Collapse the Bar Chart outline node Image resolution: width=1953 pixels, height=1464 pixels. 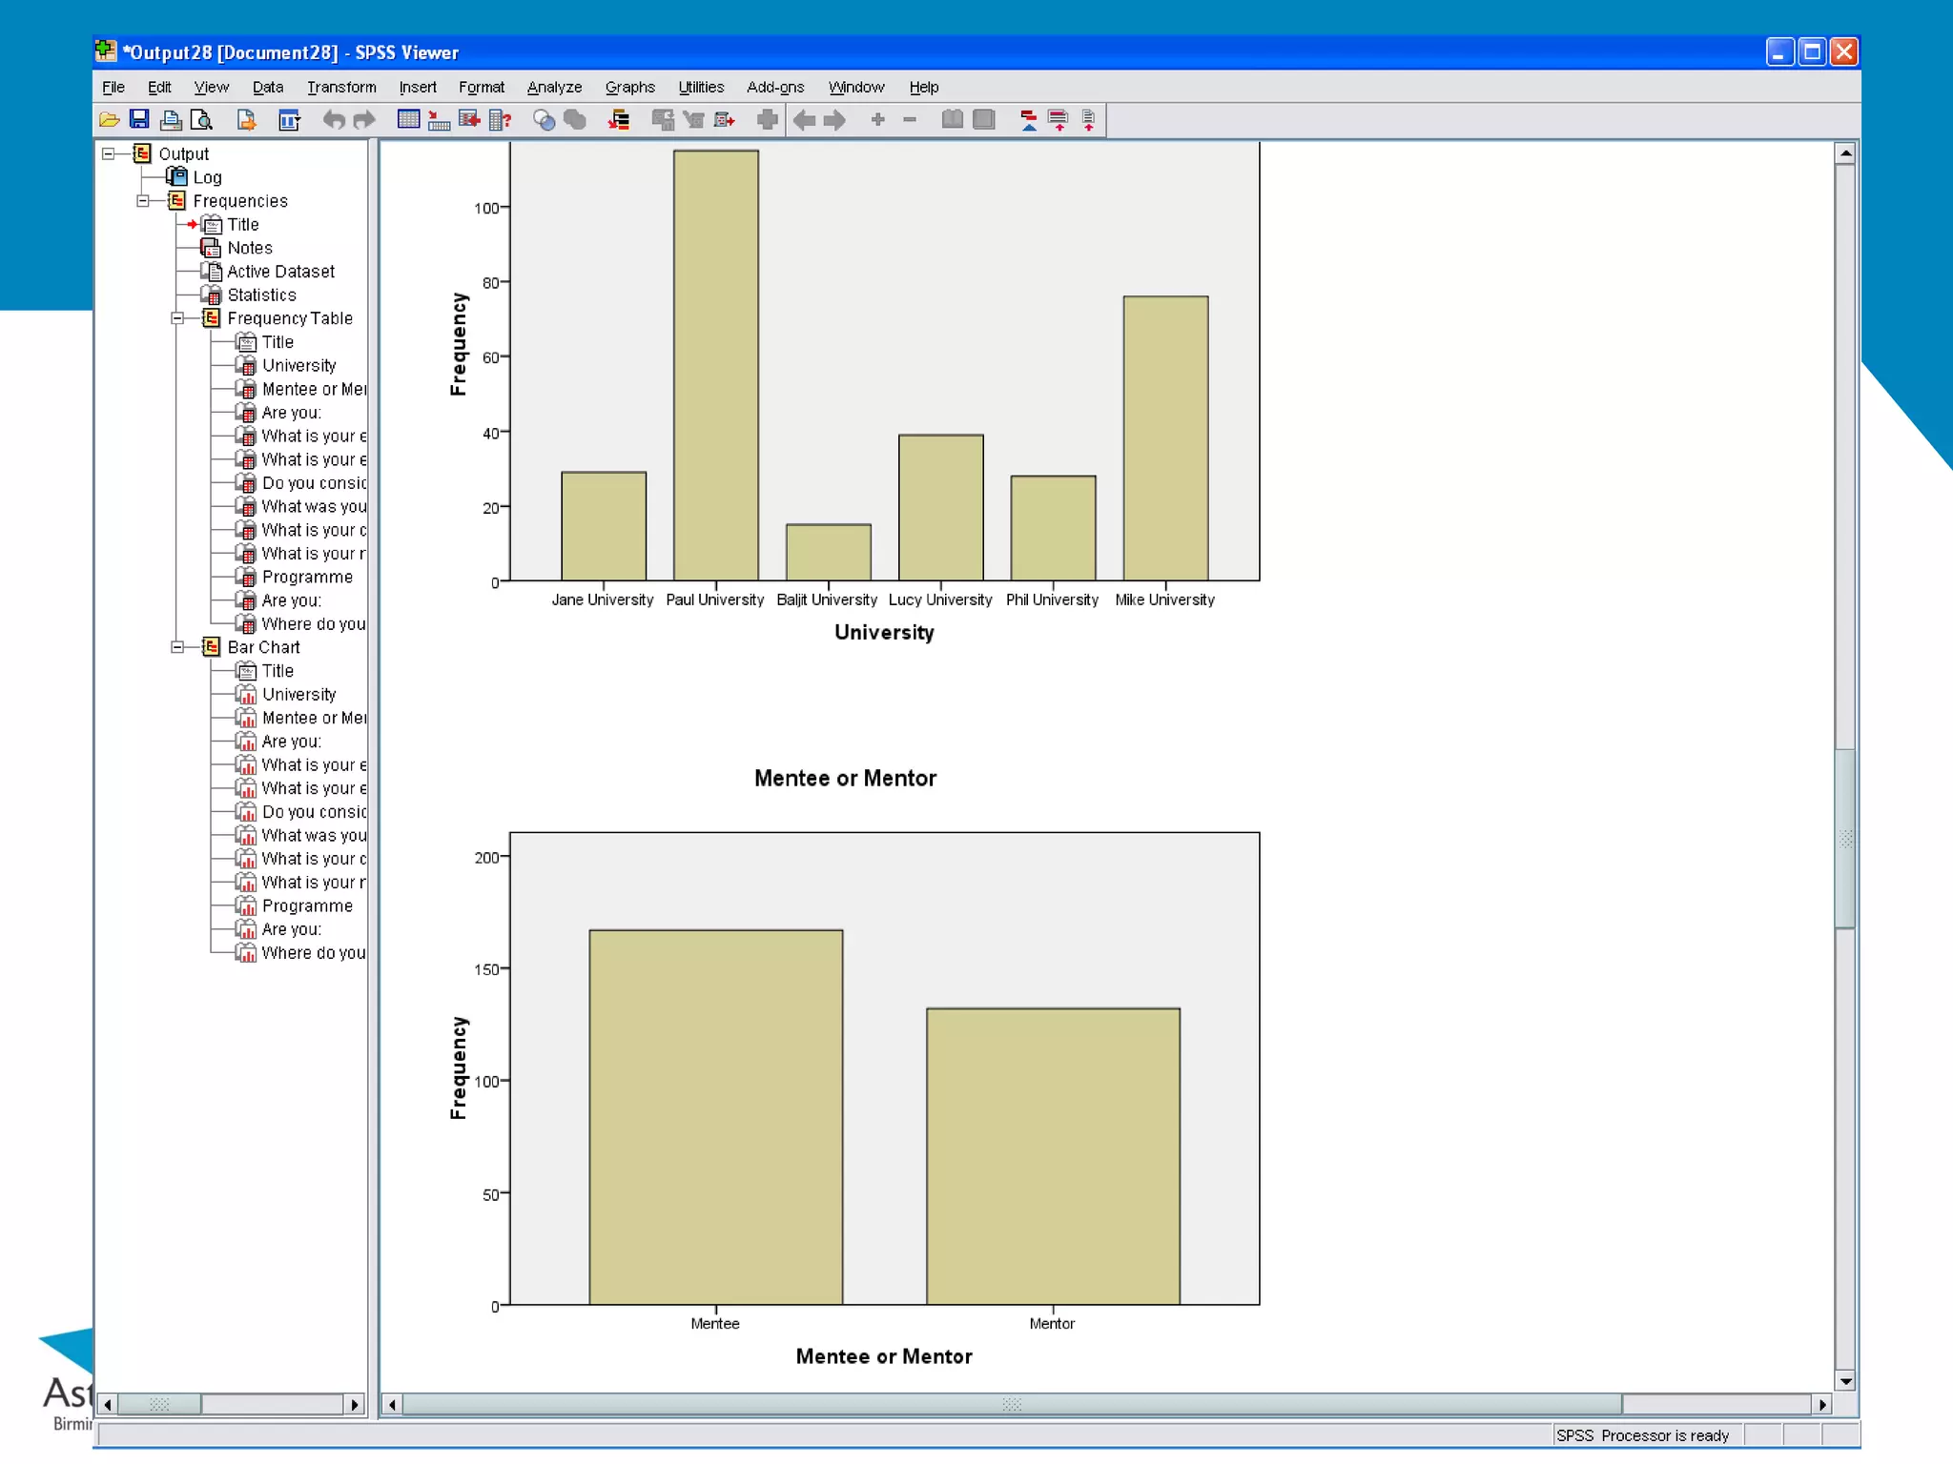tap(177, 647)
